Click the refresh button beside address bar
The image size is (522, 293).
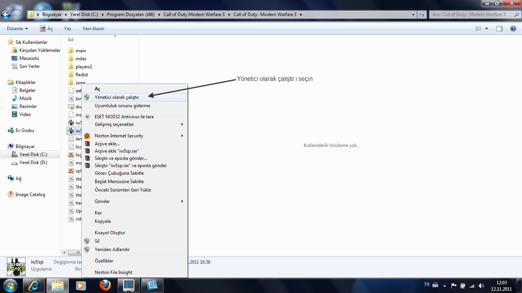422,14
